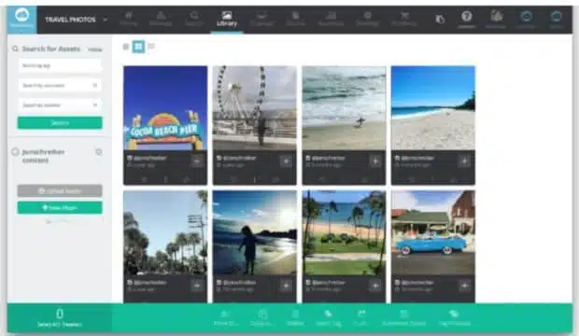The width and height of the screenshot is (579, 336).
Task: Click the green New Album button
Action: pyautogui.click(x=60, y=207)
